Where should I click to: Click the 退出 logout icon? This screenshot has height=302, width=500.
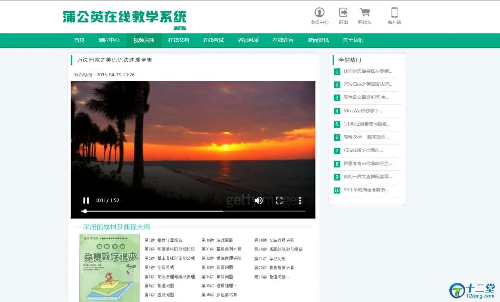tap(343, 13)
